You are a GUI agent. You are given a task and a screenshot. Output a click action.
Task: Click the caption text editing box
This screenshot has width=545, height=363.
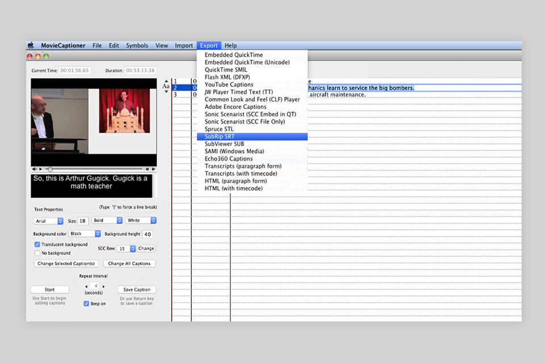(x=91, y=186)
